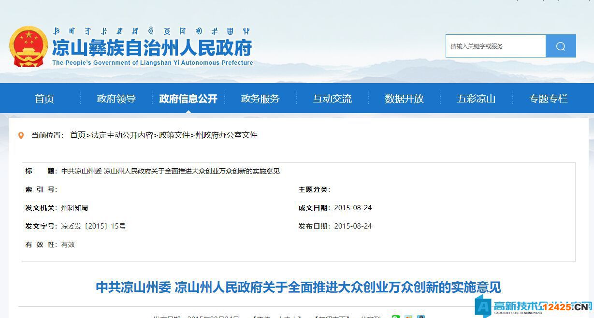Open the 五彩凉山 menu
Image resolution: width=594 pixels, height=318 pixels.
pyautogui.click(x=476, y=98)
